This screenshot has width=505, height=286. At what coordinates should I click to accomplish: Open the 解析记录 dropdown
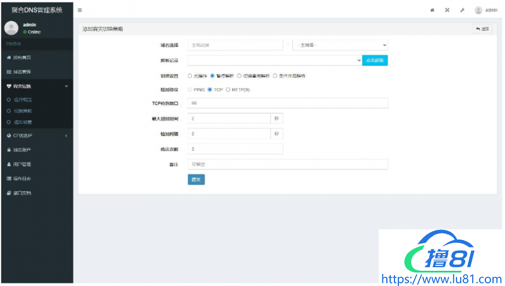(275, 60)
